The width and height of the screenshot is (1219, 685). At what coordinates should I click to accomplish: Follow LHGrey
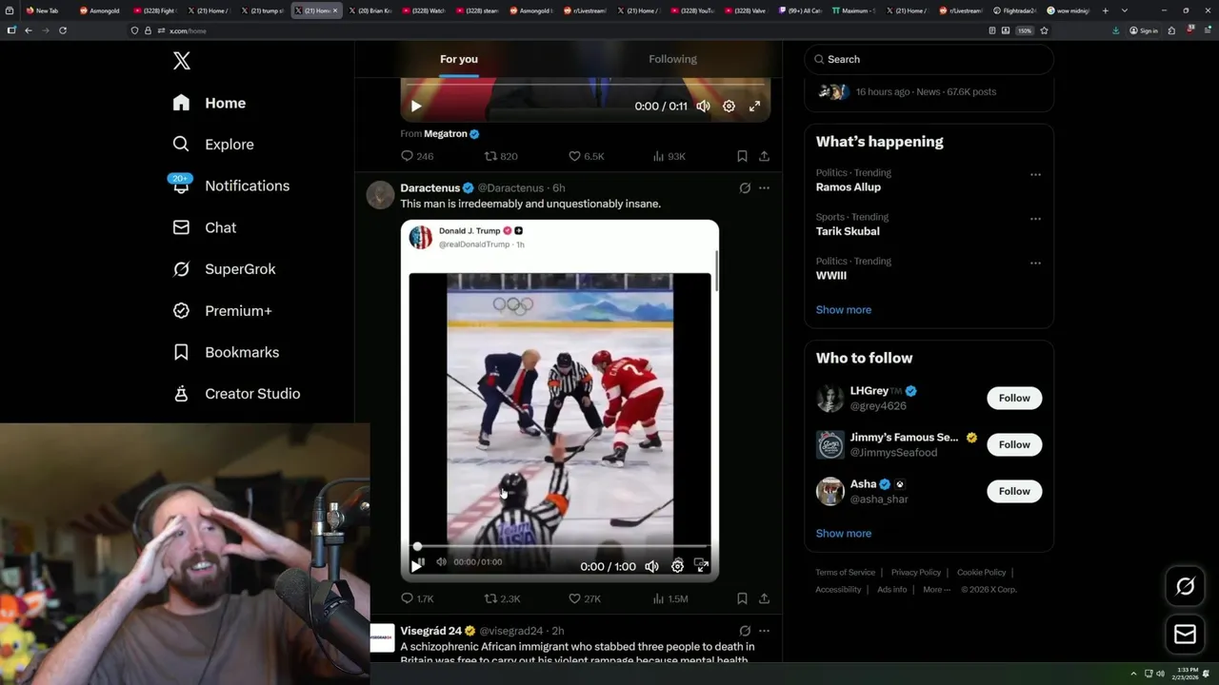[x=1014, y=398]
